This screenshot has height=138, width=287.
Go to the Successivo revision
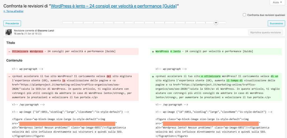[276, 24]
